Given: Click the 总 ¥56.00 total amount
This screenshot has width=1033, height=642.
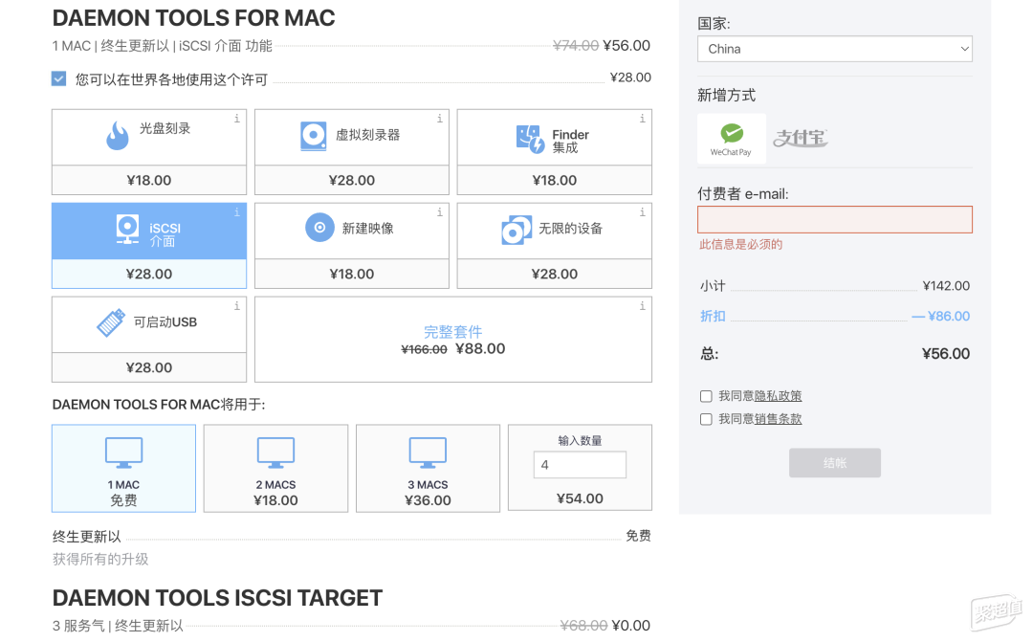Looking at the screenshot, I should pyautogui.click(x=946, y=353).
